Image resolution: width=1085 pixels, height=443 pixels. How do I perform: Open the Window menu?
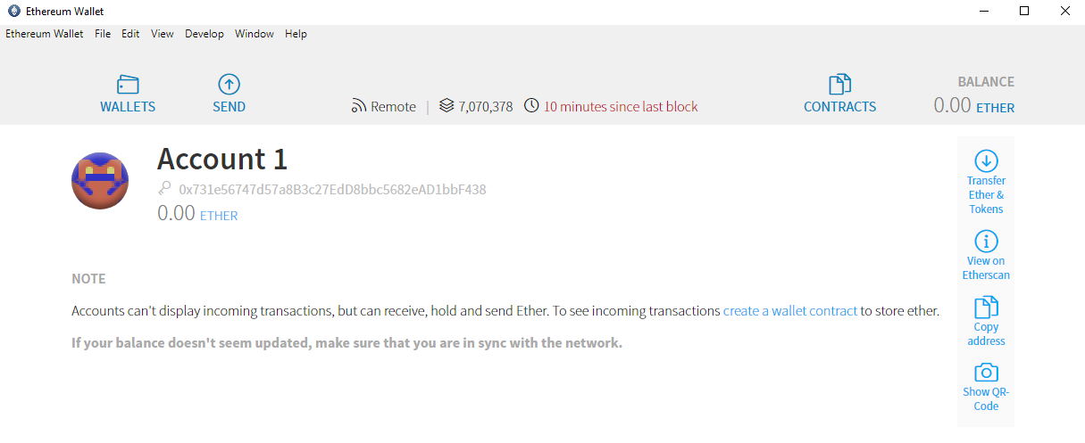pos(255,34)
